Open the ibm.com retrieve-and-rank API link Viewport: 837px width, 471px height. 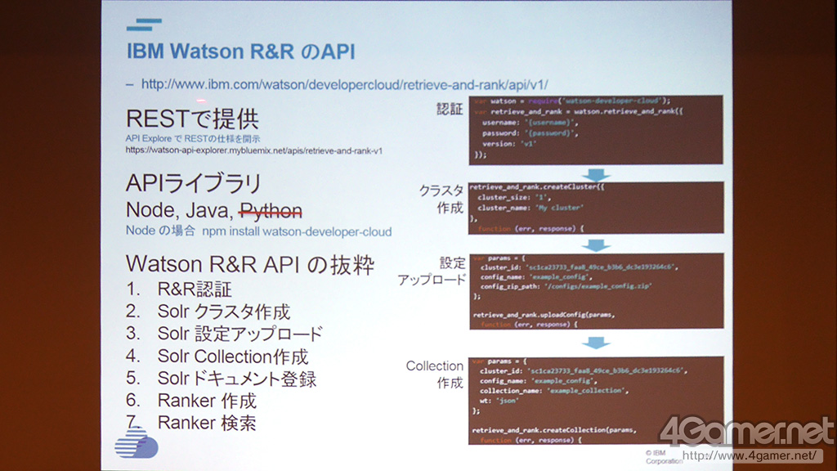pyautogui.click(x=344, y=84)
